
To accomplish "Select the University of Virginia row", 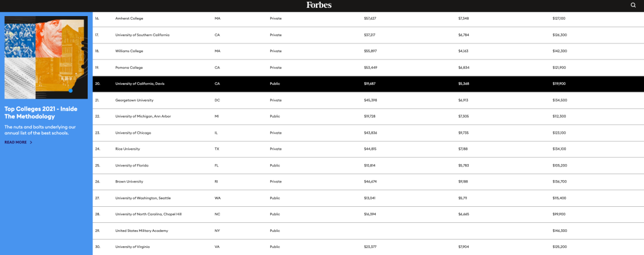I will (369, 247).
